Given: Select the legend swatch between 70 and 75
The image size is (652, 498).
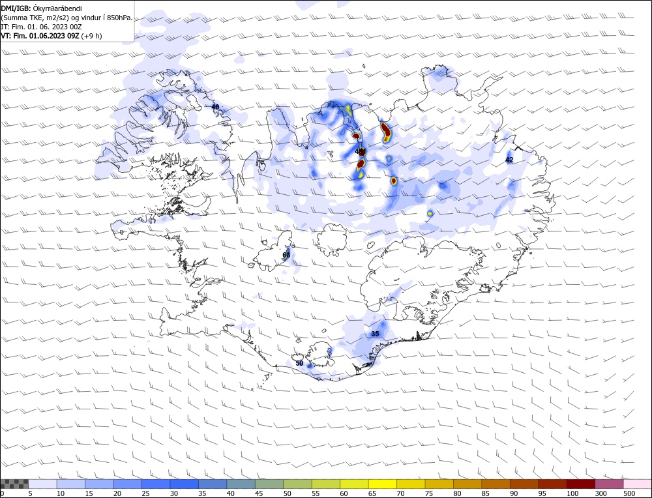Looking at the screenshot, I should (411, 484).
